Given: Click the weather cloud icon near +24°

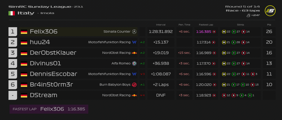Looking at the screenshot, I should tap(248, 15).
